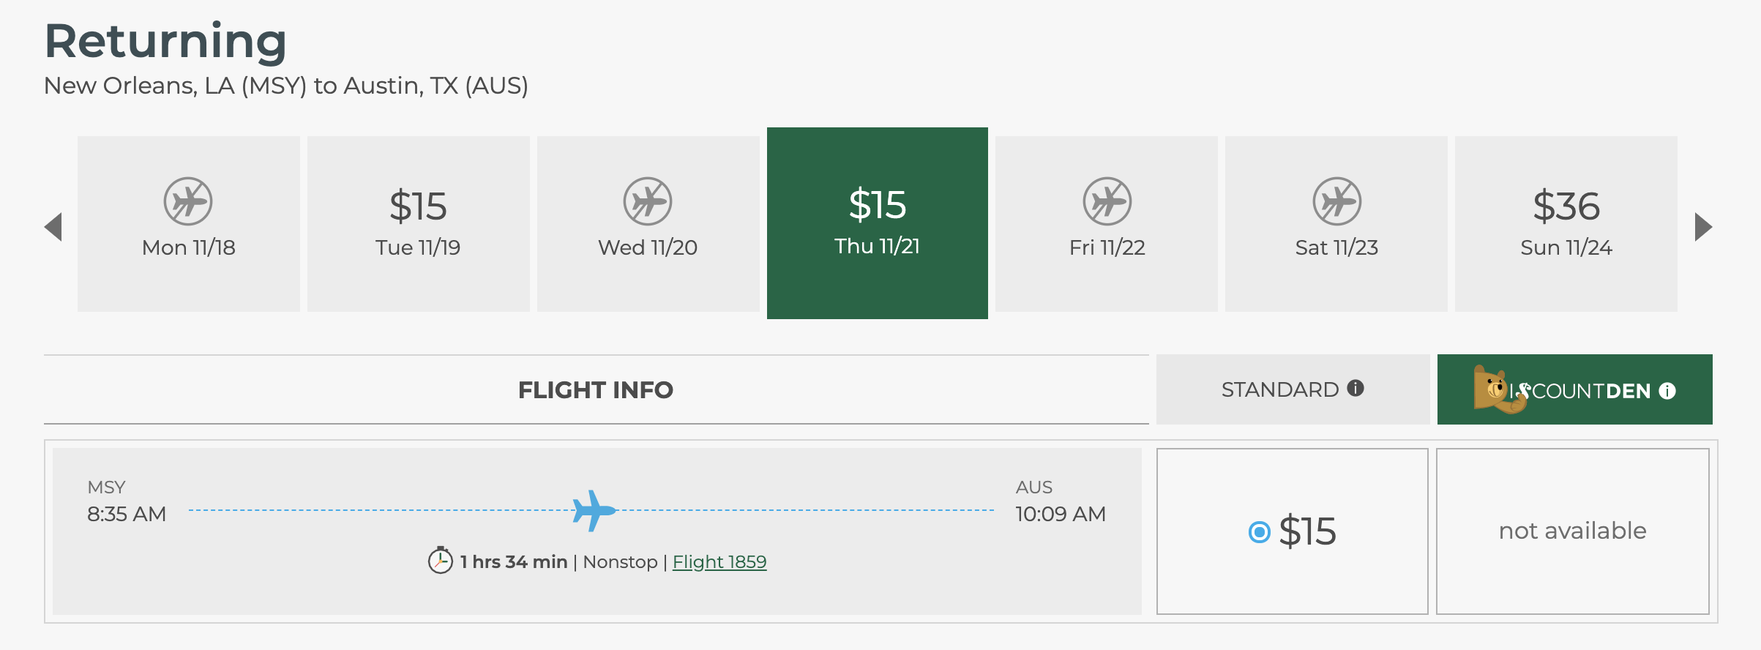Open the Flight 1859 details link
The width and height of the screenshot is (1761, 650).
pyautogui.click(x=719, y=562)
